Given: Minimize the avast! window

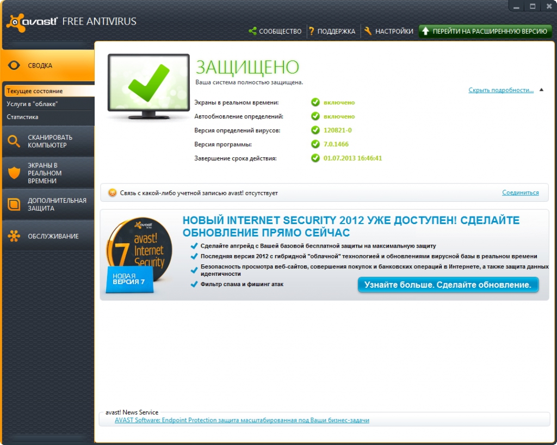Looking at the screenshot, I should tap(516, 7).
